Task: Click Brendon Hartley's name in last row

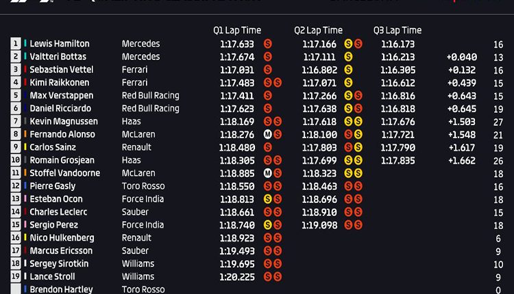Action: coord(61,289)
